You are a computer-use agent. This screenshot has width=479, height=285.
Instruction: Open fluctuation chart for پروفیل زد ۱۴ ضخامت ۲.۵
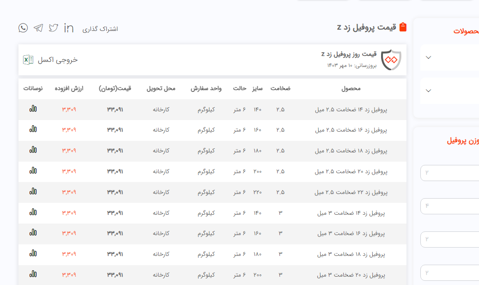click(x=33, y=109)
